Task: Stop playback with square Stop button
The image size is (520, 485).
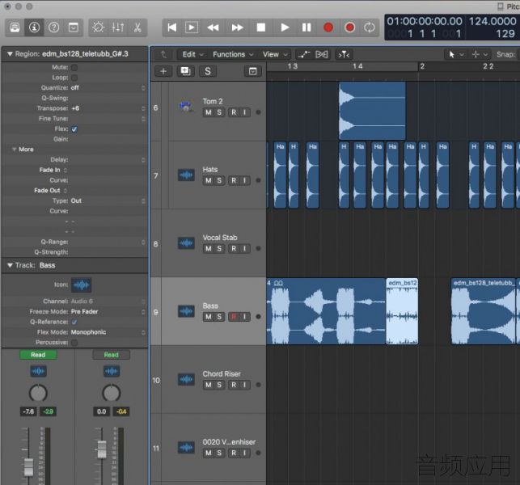Action: pos(261,27)
